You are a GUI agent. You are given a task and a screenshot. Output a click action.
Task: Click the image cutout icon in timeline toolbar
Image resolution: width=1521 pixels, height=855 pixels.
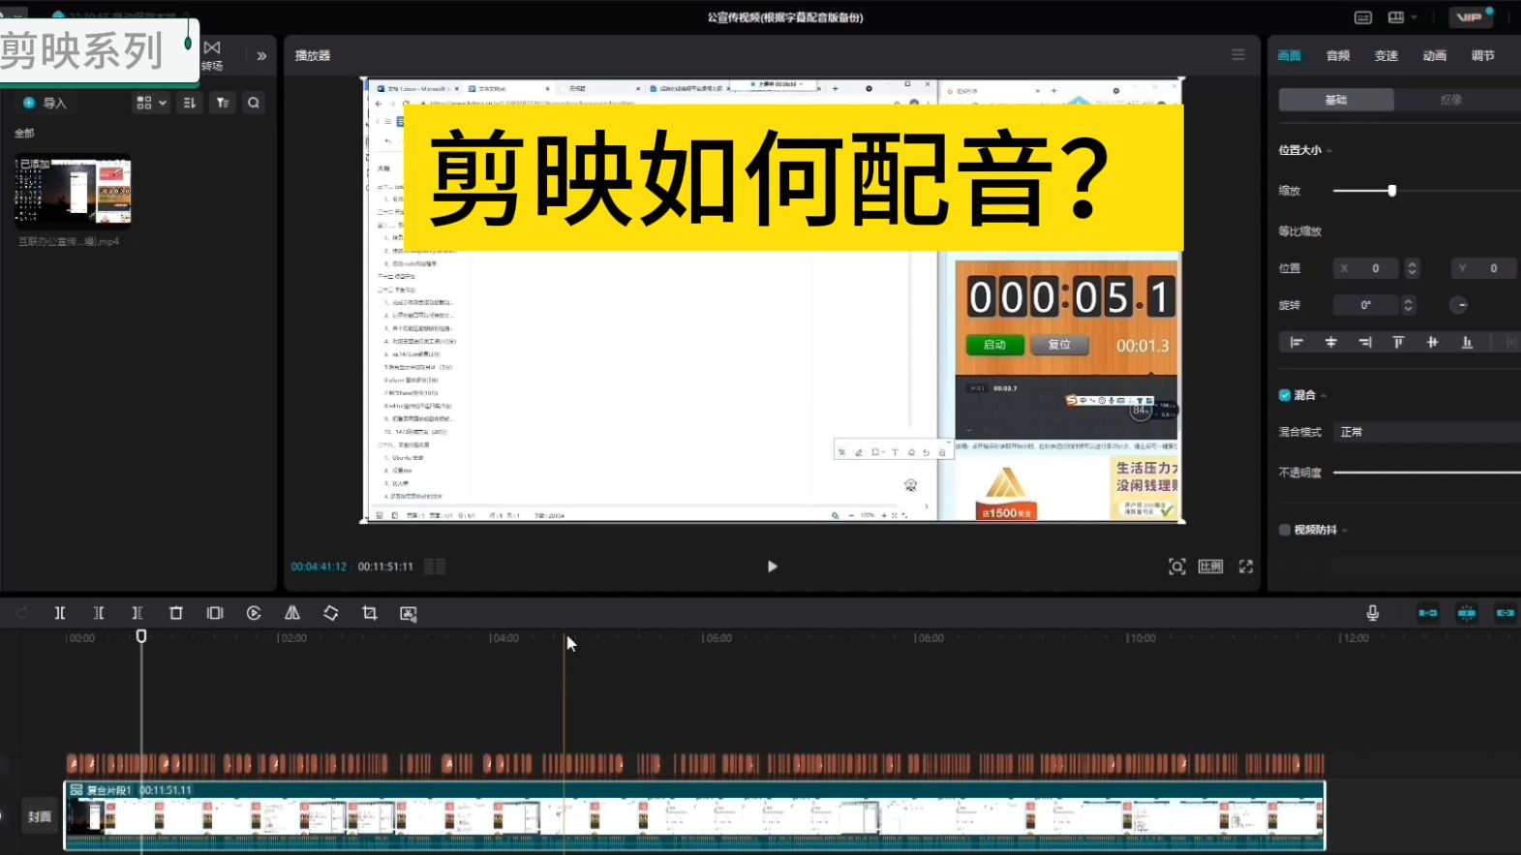[409, 613]
